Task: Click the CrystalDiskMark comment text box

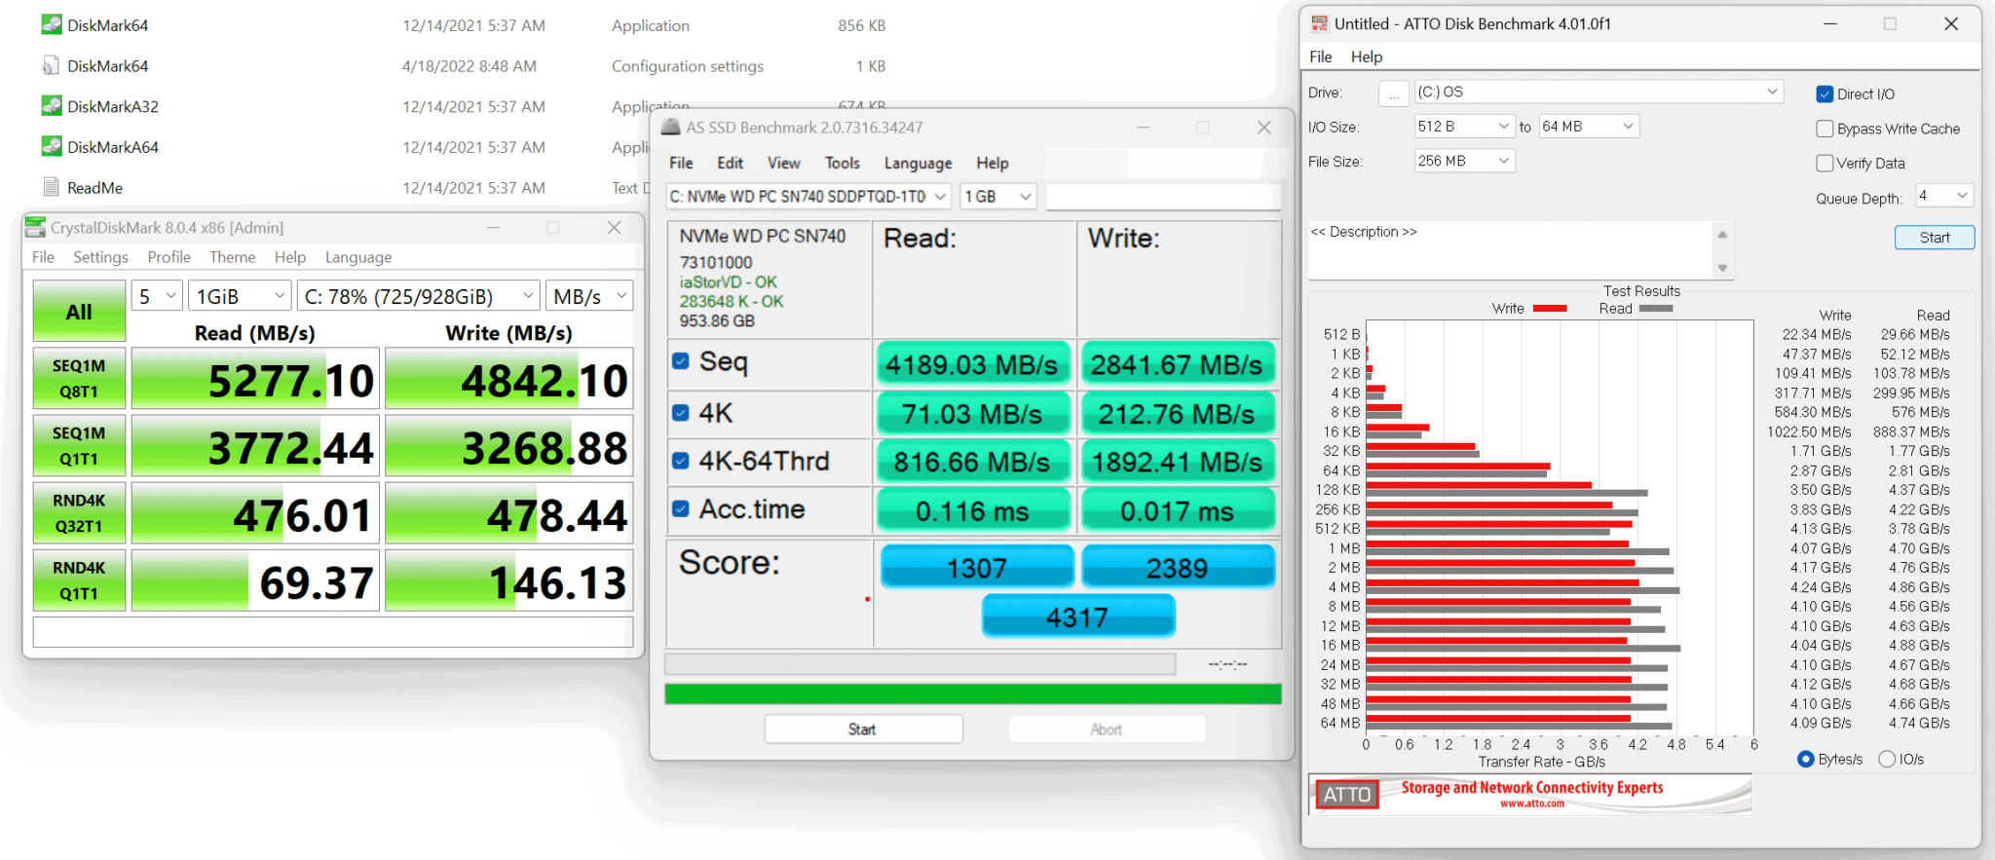Action: [333, 631]
